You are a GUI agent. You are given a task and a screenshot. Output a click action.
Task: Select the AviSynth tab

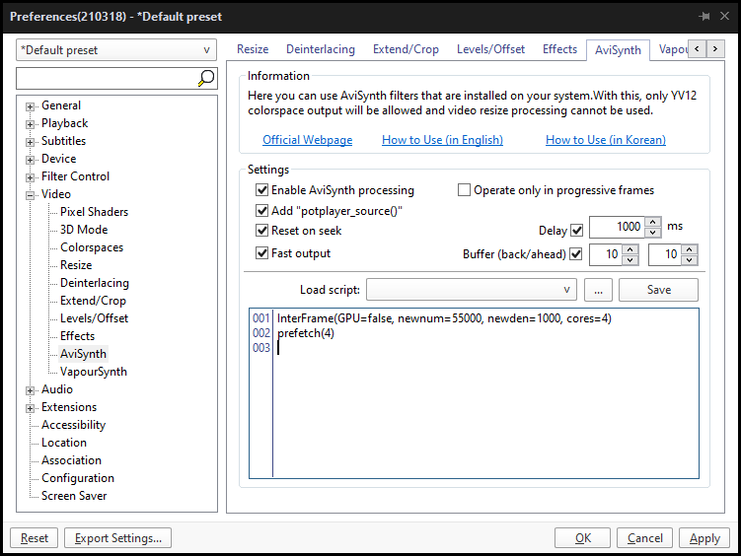(618, 50)
